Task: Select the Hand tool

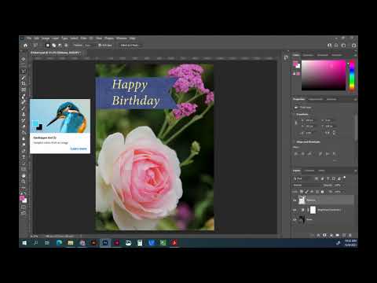Action: point(24,175)
